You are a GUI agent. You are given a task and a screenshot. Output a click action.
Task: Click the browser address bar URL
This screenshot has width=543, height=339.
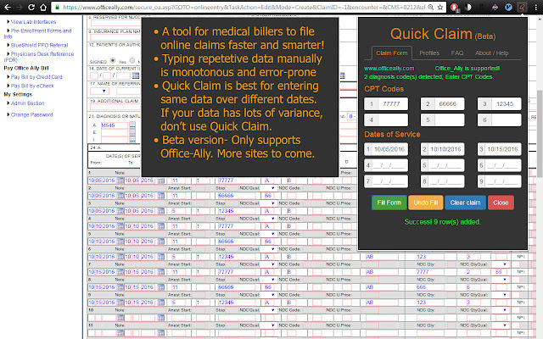244,7
